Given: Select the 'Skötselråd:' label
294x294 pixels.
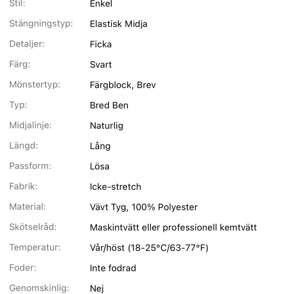Looking at the screenshot, I should (x=33, y=227).
